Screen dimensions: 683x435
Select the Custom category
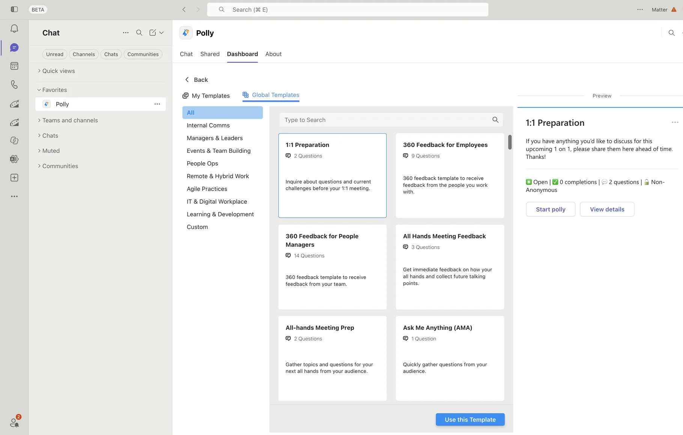197,227
